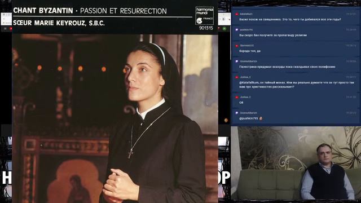Screen dimensions: 361x203
Task: Click 'SŒUR MARIE KEYROUZ, S.B.C.' artist text
Action: click(59, 23)
